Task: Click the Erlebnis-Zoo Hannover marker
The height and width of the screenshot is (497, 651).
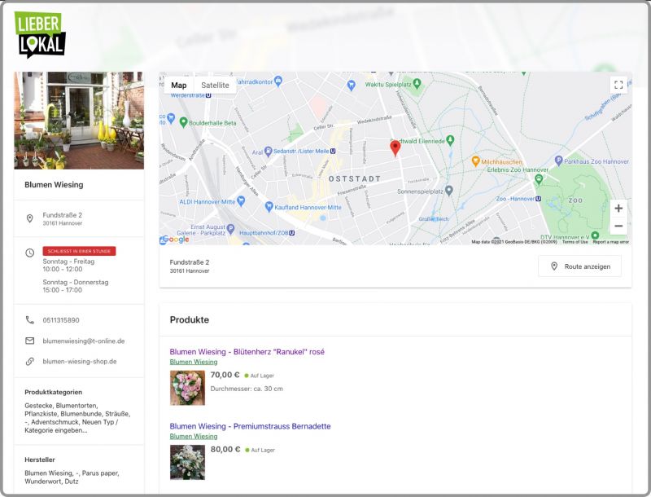Action: 539,179
